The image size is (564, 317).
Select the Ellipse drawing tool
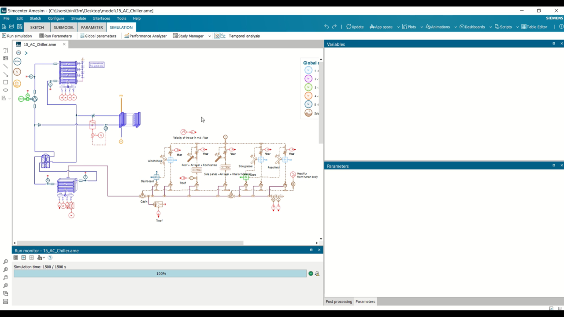(6, 90)
